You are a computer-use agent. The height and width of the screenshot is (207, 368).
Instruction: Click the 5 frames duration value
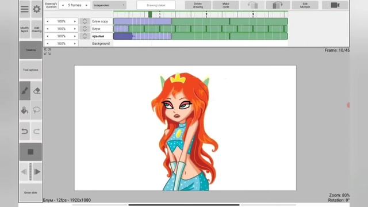click(75, 5)
